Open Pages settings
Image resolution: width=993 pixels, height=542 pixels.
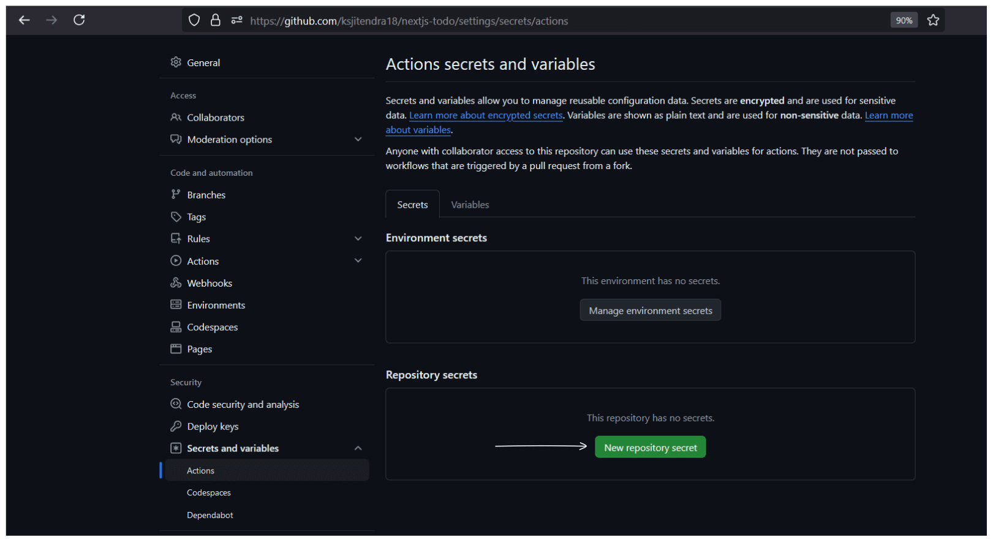[x=200, y=349]
